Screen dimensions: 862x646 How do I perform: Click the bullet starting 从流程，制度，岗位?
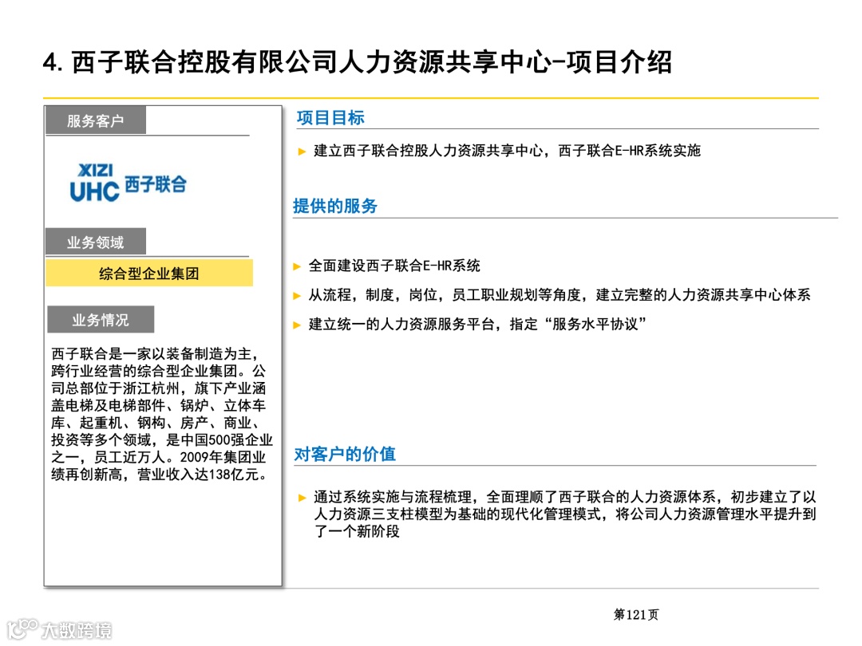(x=559, y=295)
